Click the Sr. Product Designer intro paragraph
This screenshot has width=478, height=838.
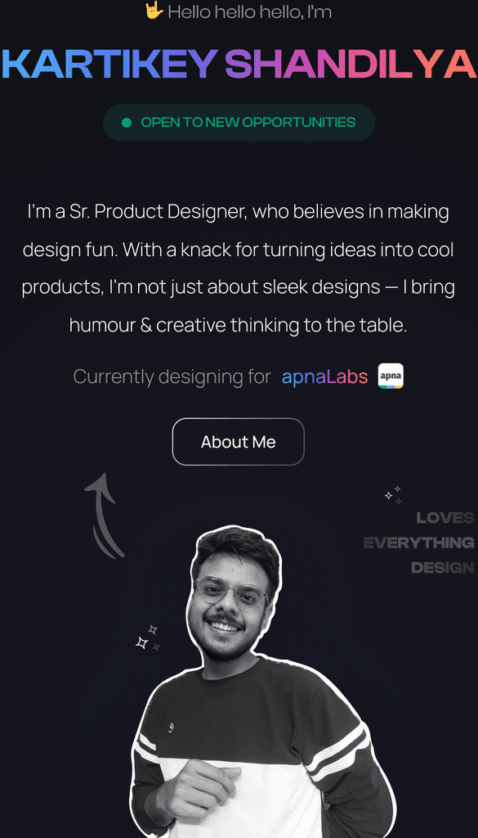[x=238, y=268]
